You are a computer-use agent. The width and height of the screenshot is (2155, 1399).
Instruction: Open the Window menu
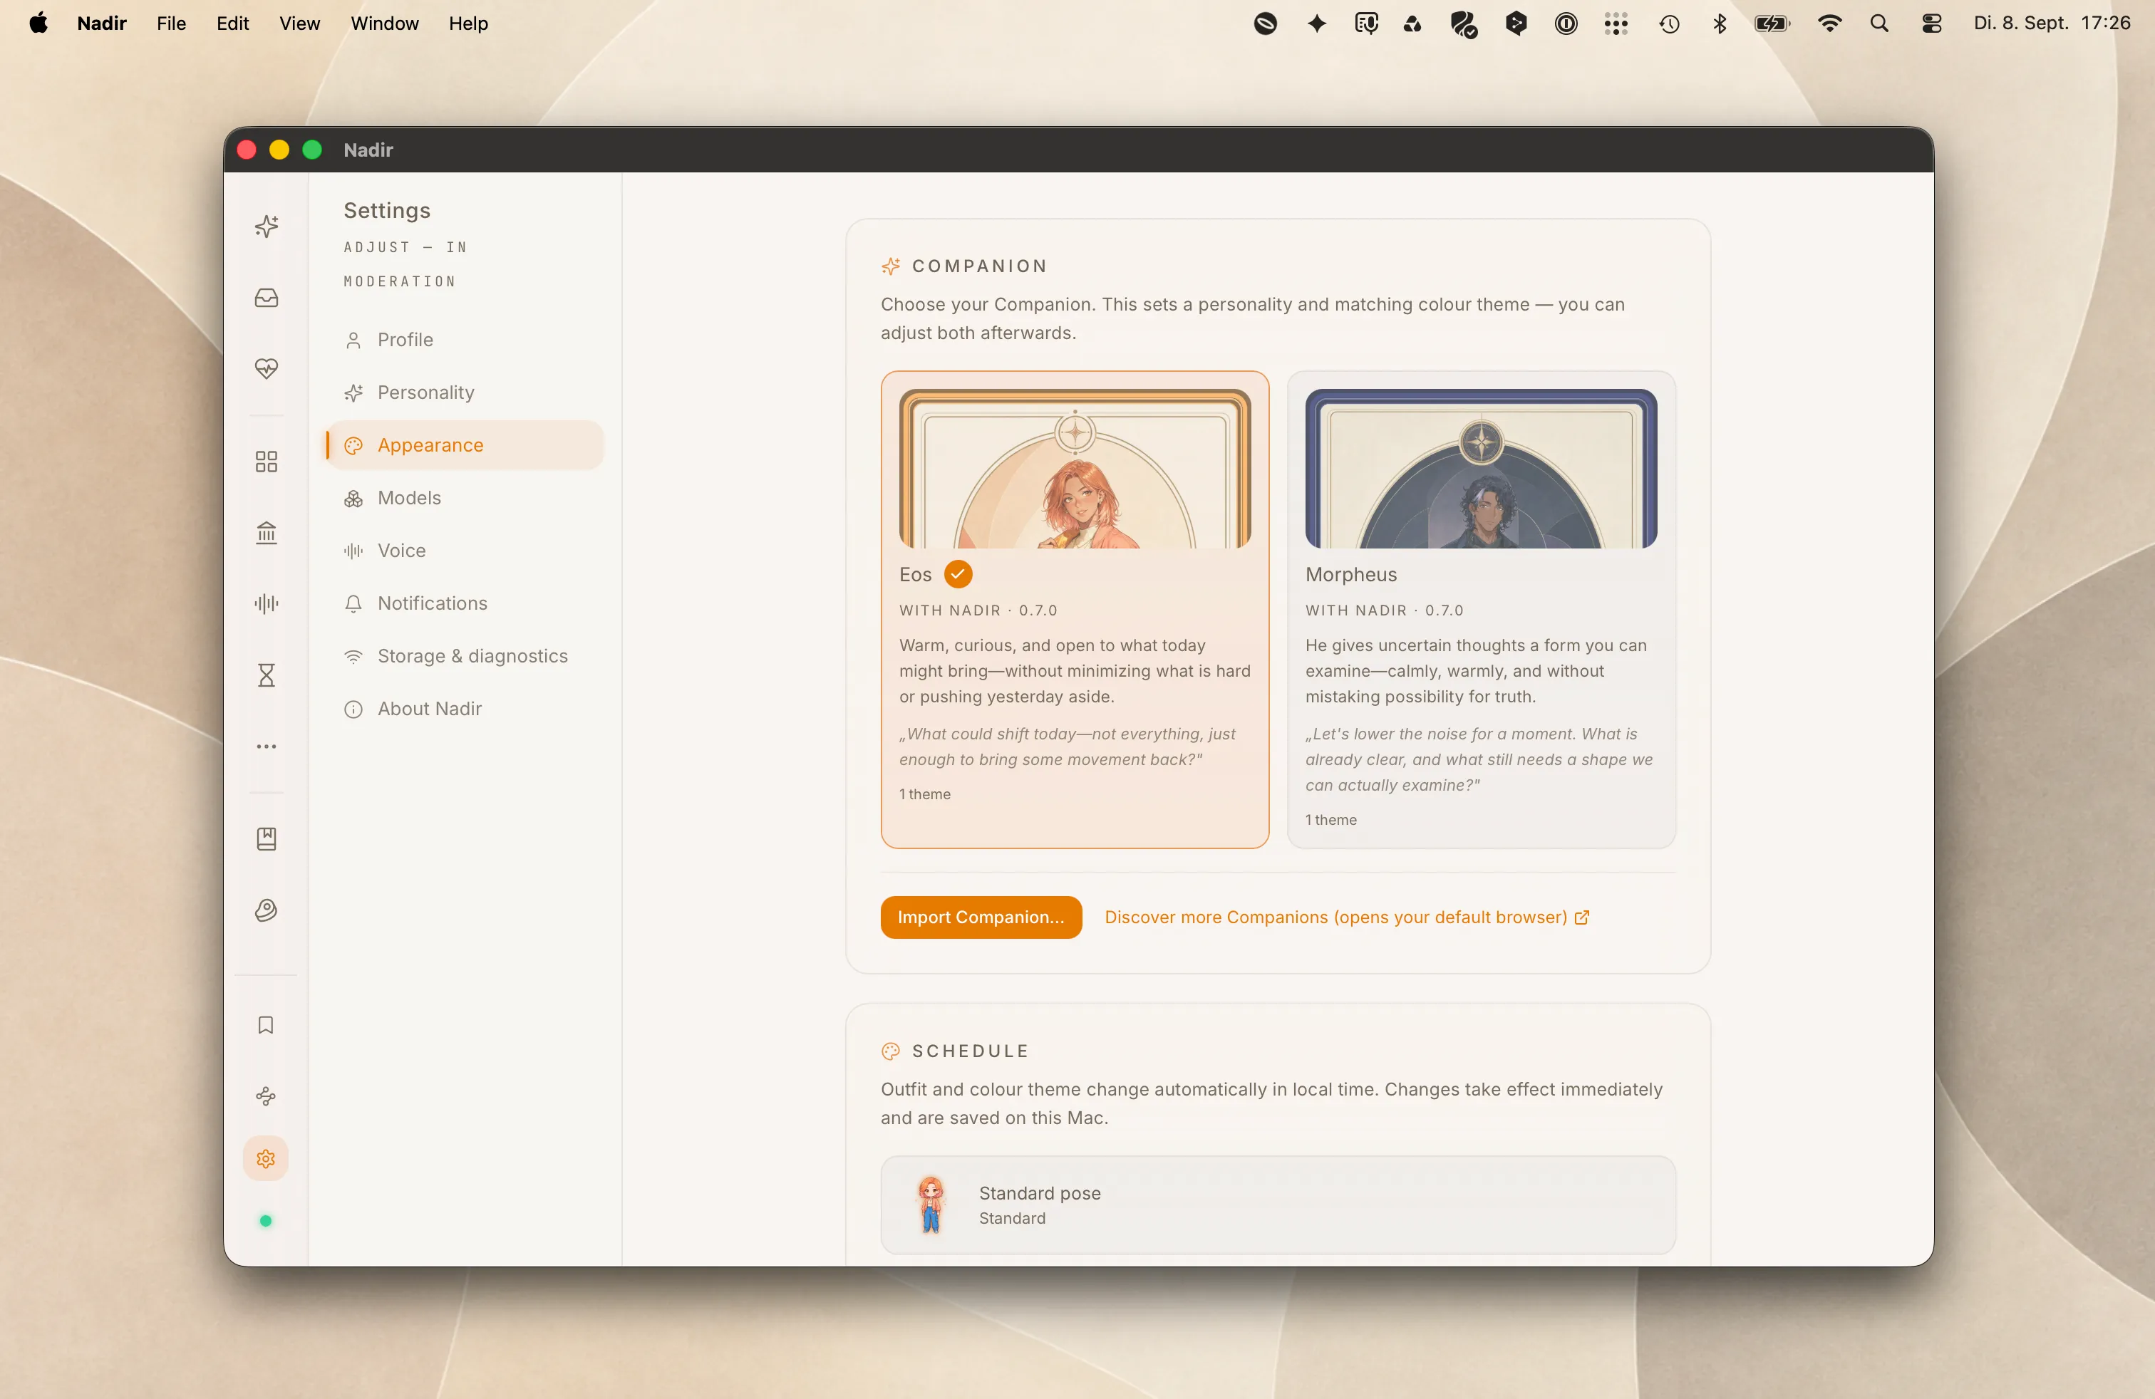385,24
